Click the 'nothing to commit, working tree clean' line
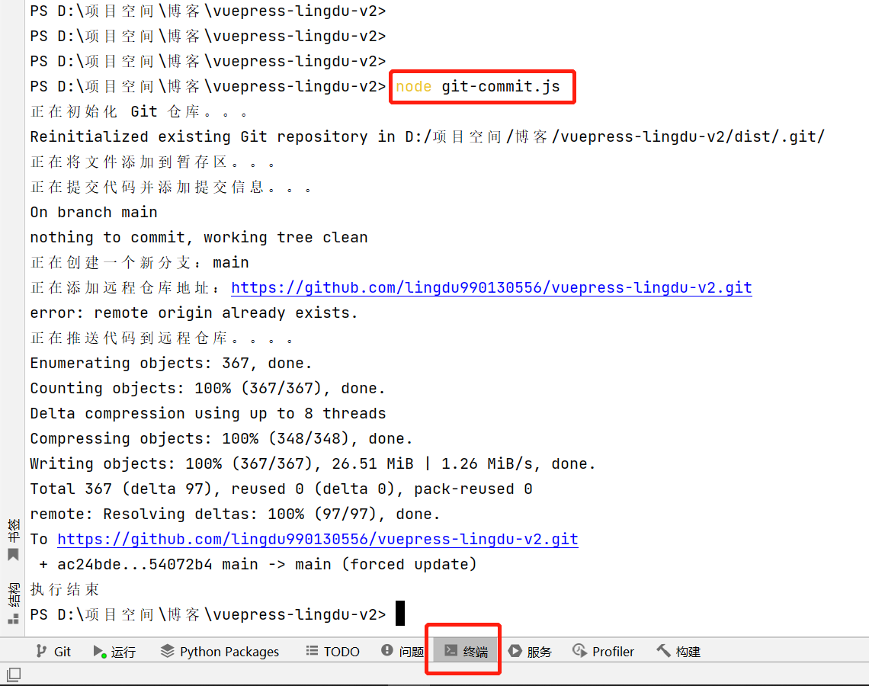Image resolution: width=869 pixels, height=686 pixels. [x=199, y=238]
